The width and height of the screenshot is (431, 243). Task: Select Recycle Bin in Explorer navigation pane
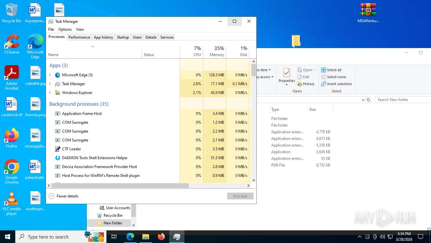pyautogui.click(x=109, y=215)
